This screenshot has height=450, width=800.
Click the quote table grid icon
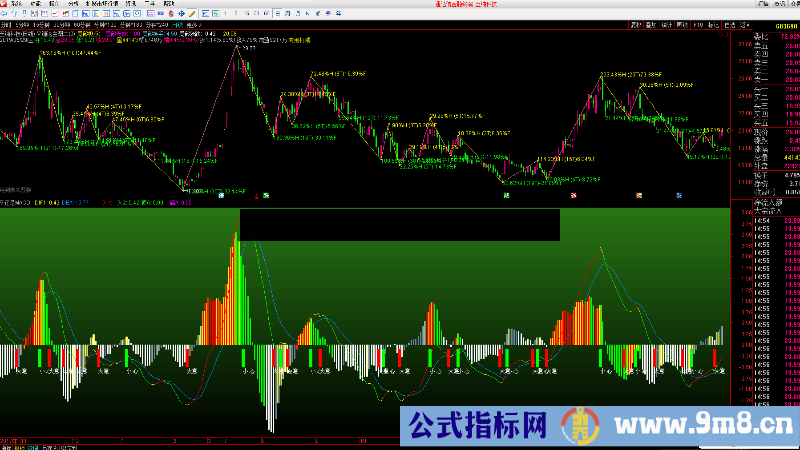click(45, 13)
